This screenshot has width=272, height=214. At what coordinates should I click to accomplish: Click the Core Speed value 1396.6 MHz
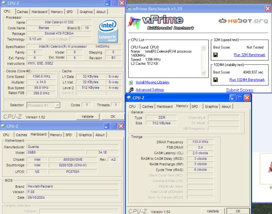41,77
